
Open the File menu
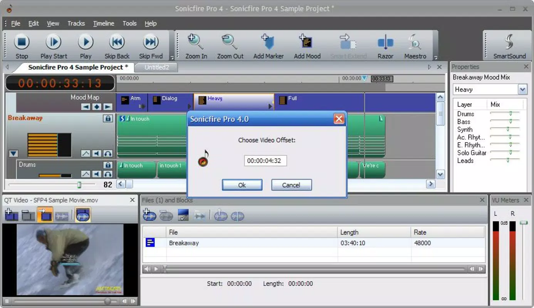[15, 23]
